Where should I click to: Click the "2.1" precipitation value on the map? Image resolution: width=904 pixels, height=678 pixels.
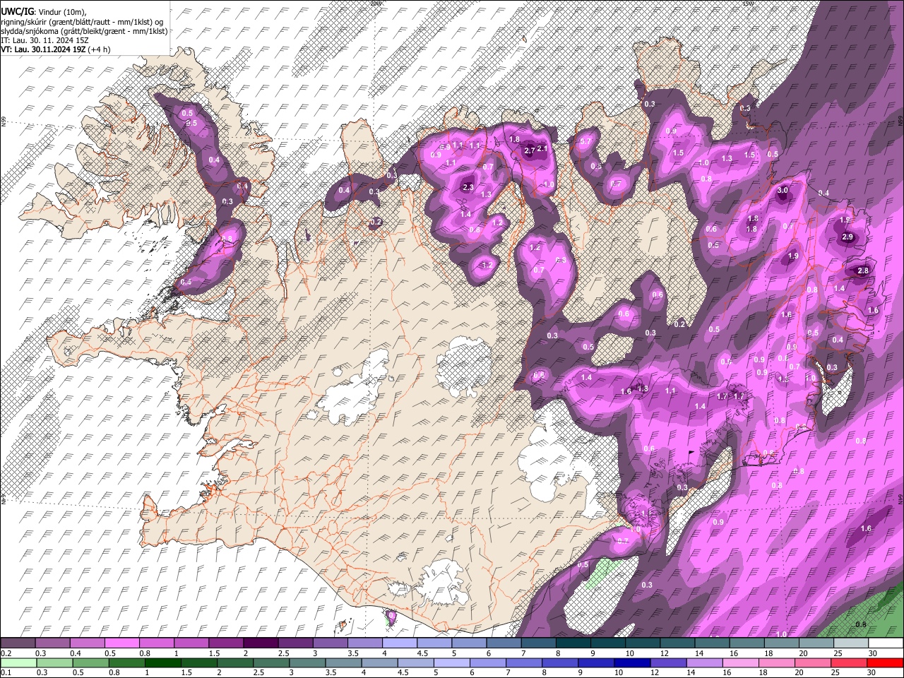(x=542, y=149)
